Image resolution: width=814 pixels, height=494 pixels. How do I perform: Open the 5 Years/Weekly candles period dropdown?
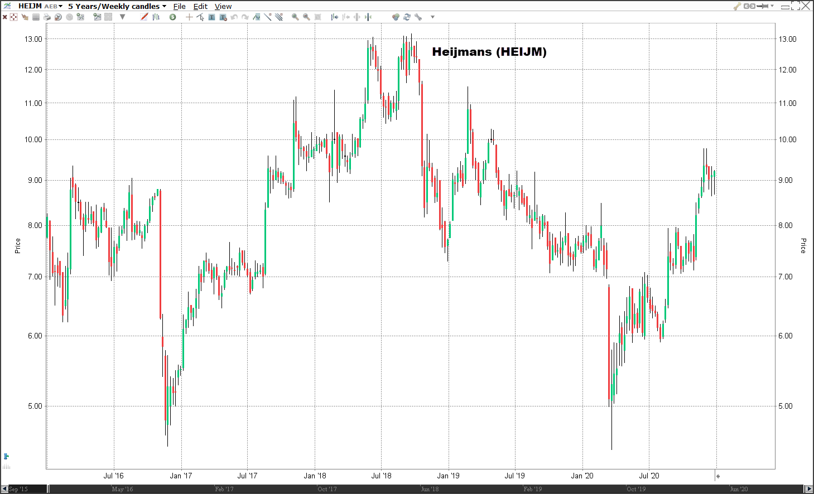click(x=117, y=6)
